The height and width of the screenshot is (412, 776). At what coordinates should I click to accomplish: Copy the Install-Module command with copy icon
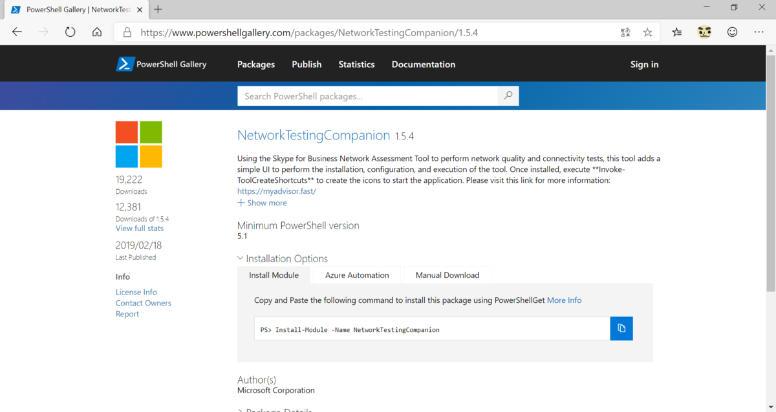tap(621, 329)
